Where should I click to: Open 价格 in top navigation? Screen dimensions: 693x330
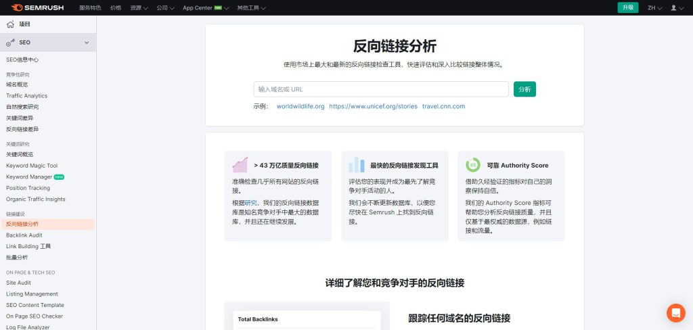[x=115, y=7]
